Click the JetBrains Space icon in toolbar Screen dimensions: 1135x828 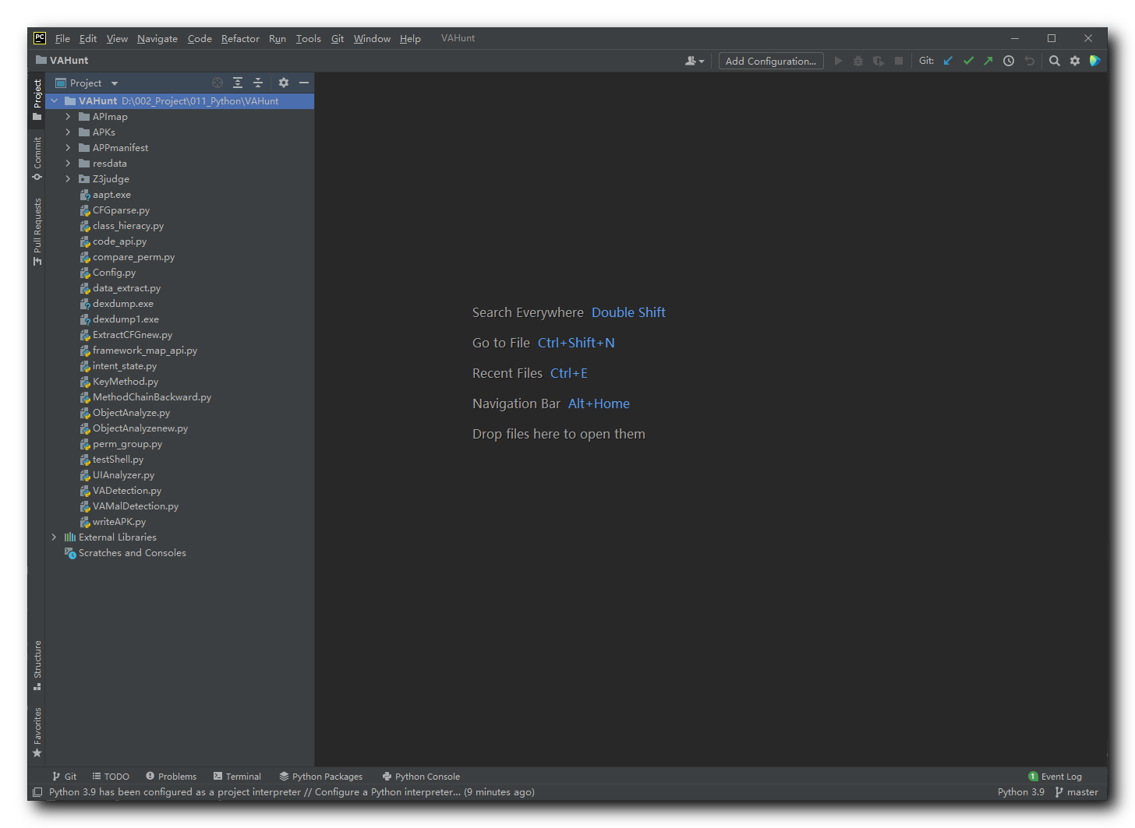click(x=1095, y=61)
